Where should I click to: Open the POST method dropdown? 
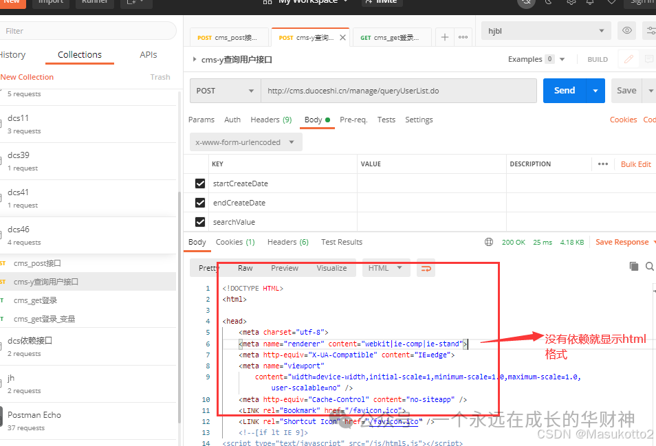pyautogui.click(x=226, y=91)
